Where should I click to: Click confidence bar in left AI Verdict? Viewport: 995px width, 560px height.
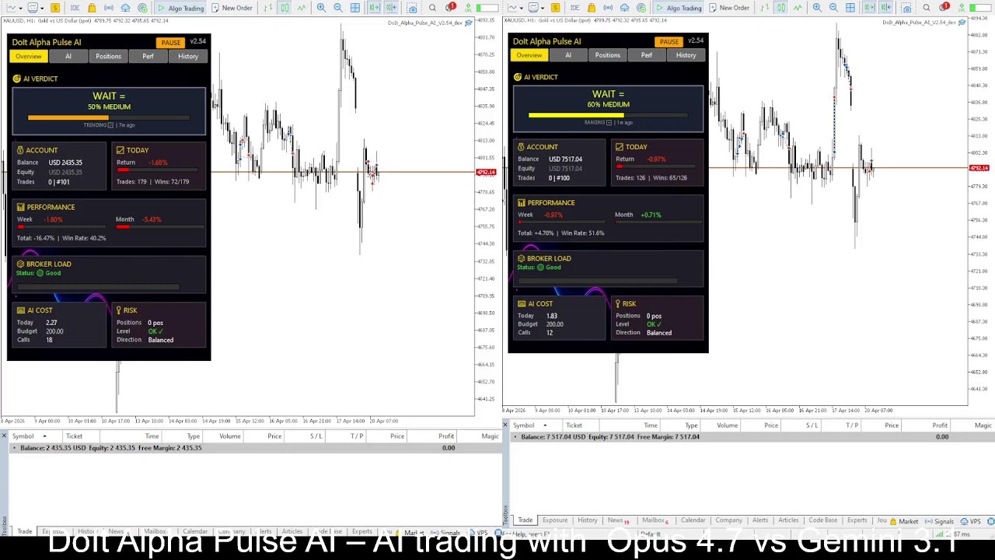[x=109, y=117]
